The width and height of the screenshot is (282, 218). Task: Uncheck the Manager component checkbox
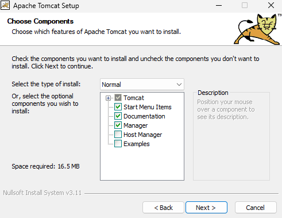[x=118, y=125]
